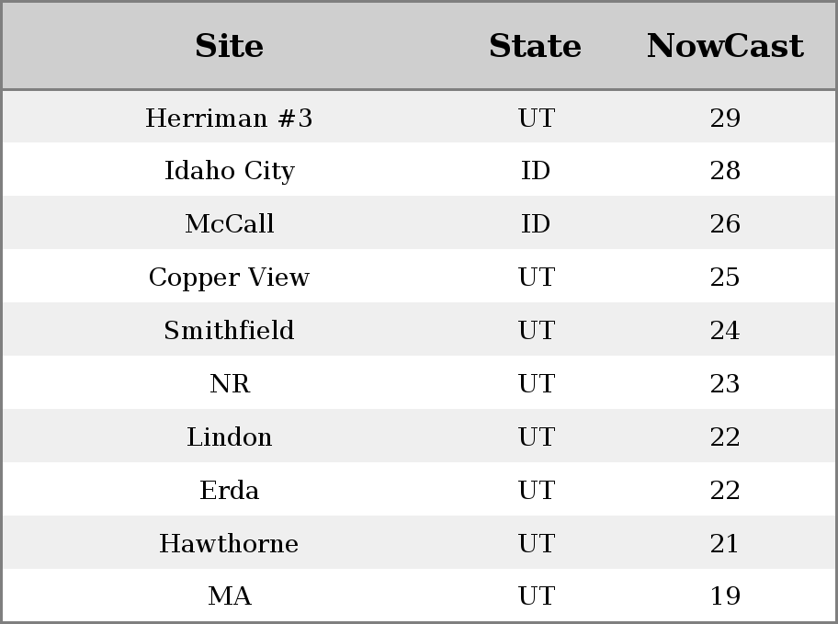Select the Herriman #3 site cell

(x=229, y=118)
